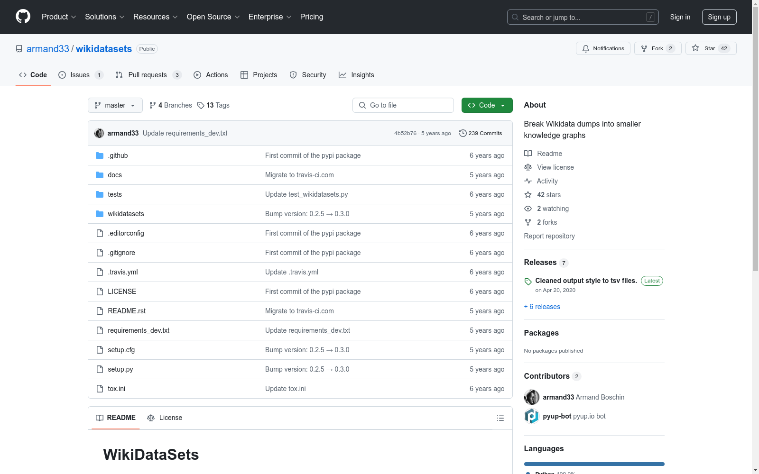Open the Product dropdown menu
The width and height of the screenshot is (759, 474).
point(59,17)
